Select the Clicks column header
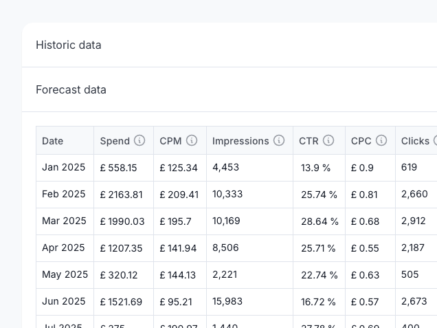This screenshot has width=437, height=328. pyautogui.click(x=415, y=141)
